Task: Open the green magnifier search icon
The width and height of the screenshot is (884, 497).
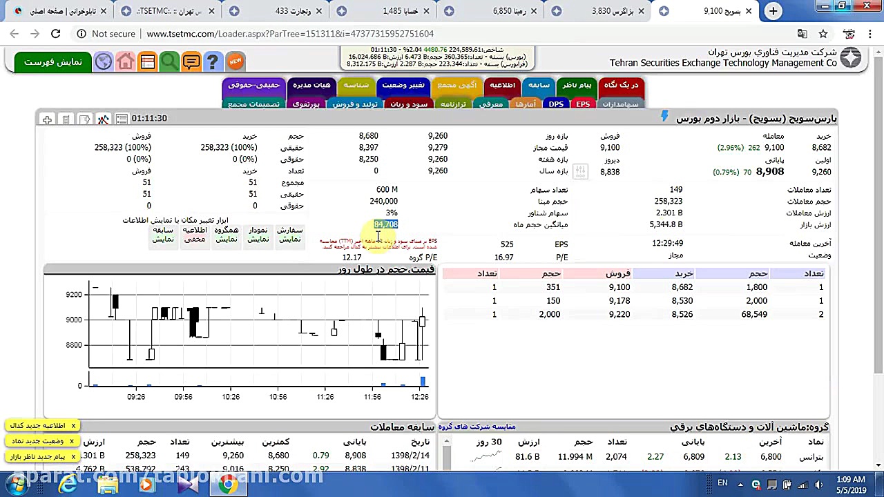Action: pos(169,62)
